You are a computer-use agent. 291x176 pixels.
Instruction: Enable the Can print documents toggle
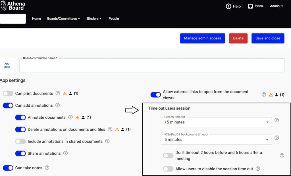pos(8,93)
